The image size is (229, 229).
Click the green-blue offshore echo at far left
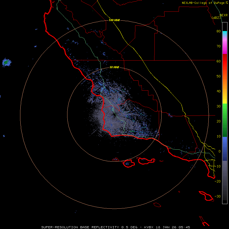click(7, 63)
